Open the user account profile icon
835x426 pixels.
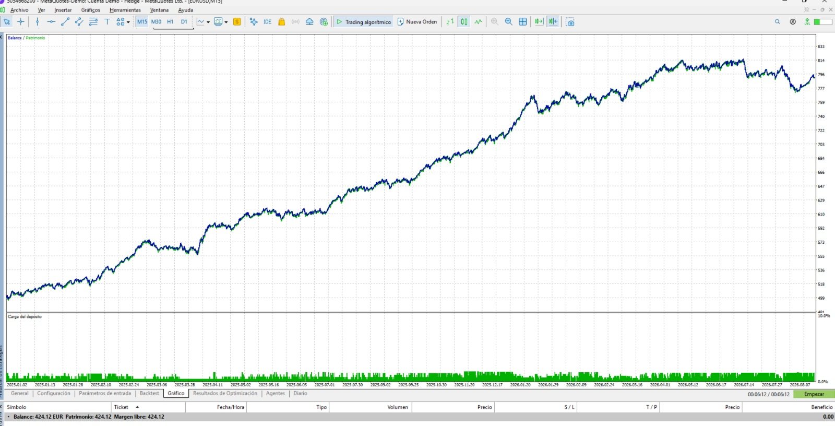coord(793,22)
